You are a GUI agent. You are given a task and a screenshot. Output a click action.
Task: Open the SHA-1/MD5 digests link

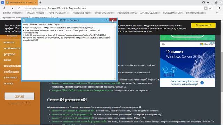[83, 90]
